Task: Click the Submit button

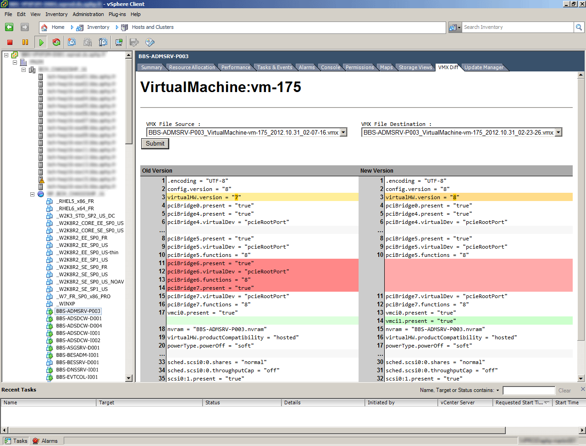Action: pos(155,144)
